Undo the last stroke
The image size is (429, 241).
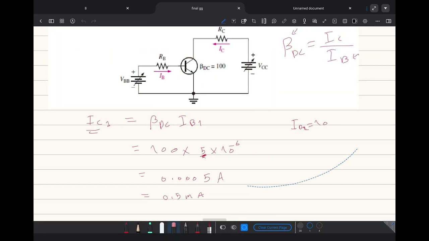point(83,21)
